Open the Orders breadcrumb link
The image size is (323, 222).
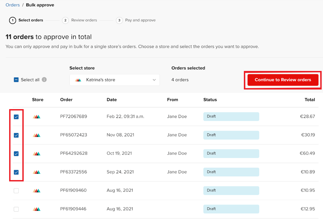pos(12,5)
